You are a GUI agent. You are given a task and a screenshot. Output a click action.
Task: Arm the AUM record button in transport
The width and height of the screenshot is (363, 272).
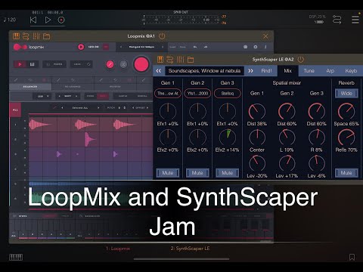point(61,20)
